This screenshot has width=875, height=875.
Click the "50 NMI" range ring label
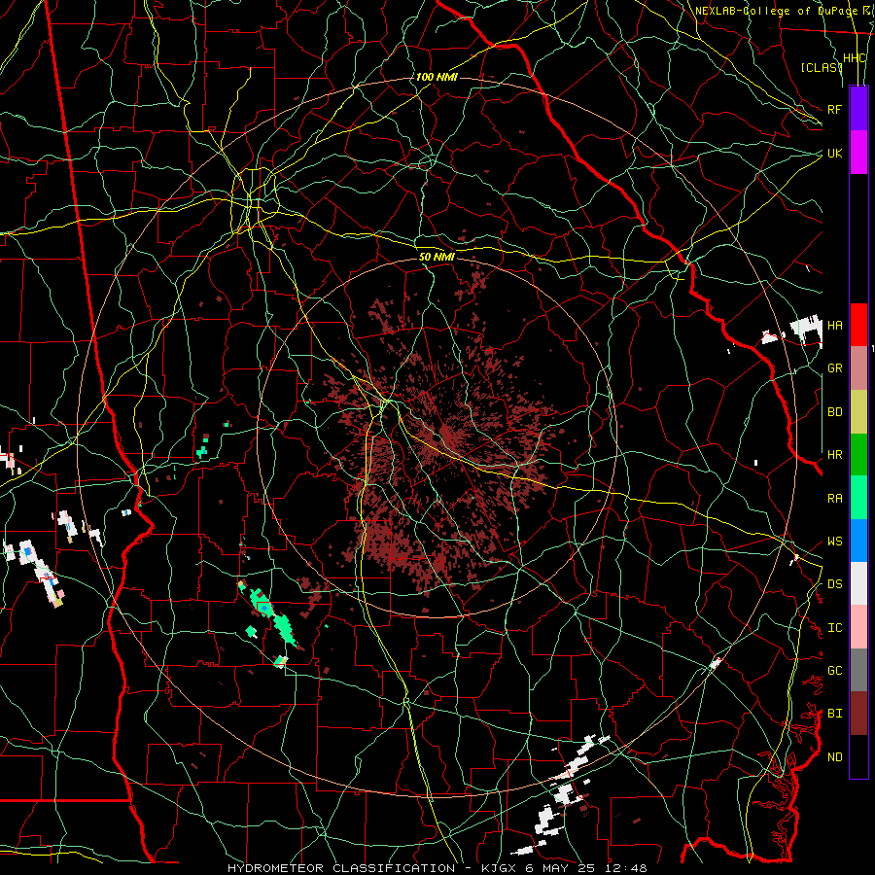(437, 257)
